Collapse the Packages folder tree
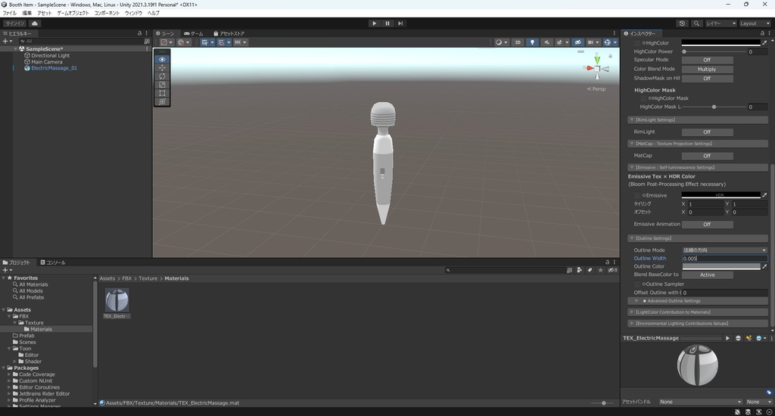 [4, 368]
